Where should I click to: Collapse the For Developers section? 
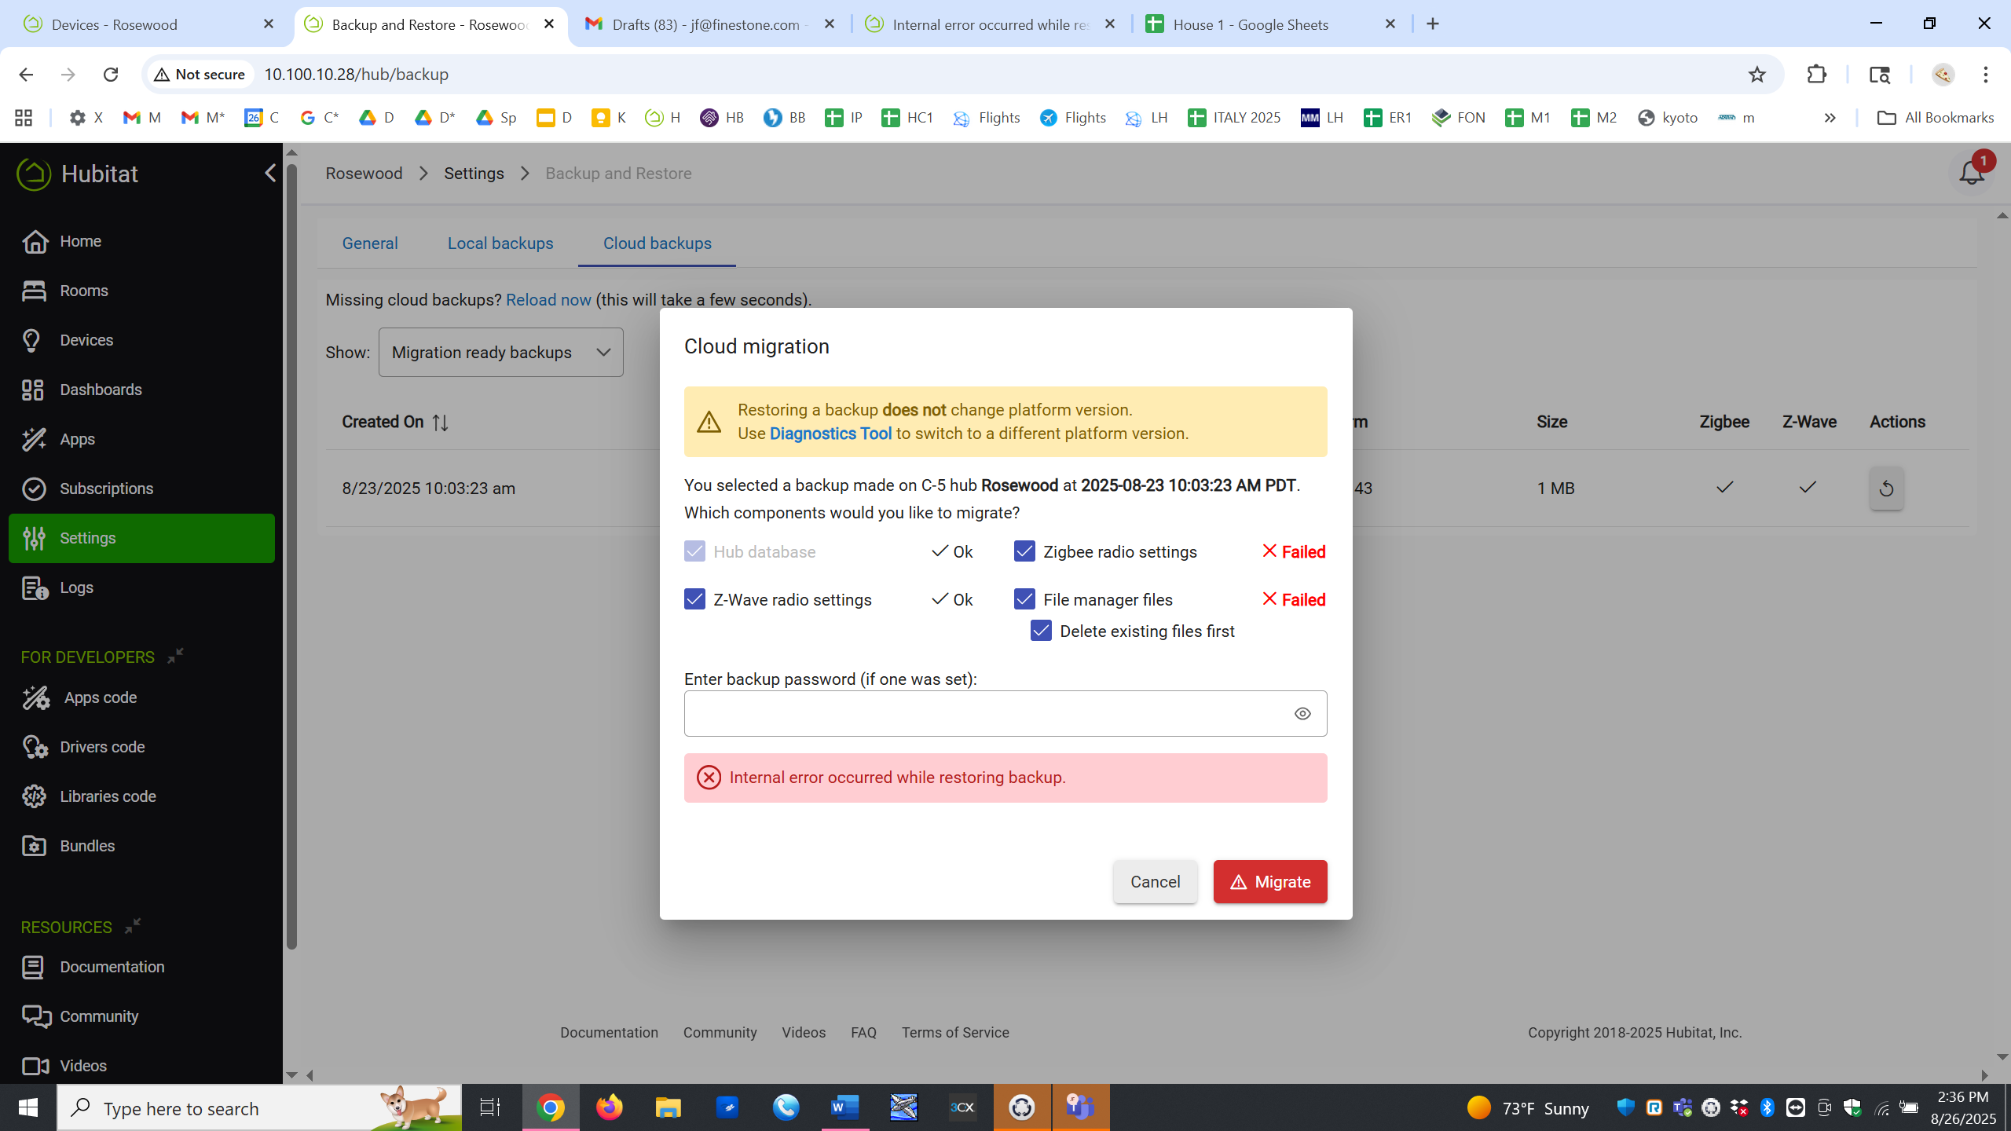[x=175, y=655]
